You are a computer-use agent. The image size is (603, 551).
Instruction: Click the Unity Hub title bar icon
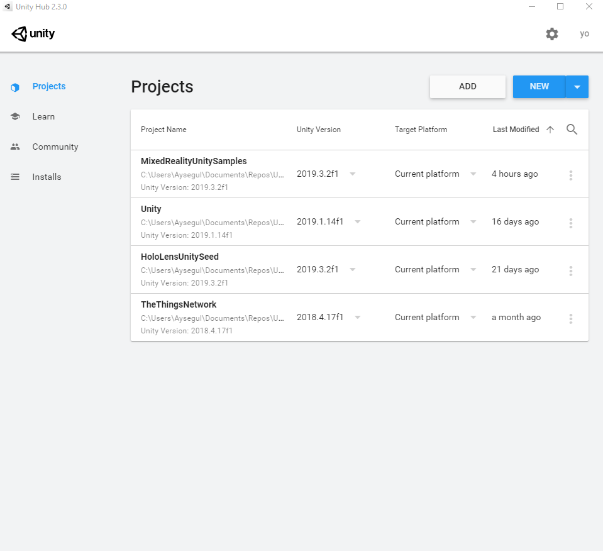click(8, 6)
